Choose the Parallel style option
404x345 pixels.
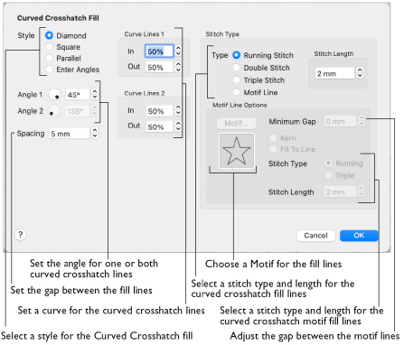(49, 58)
